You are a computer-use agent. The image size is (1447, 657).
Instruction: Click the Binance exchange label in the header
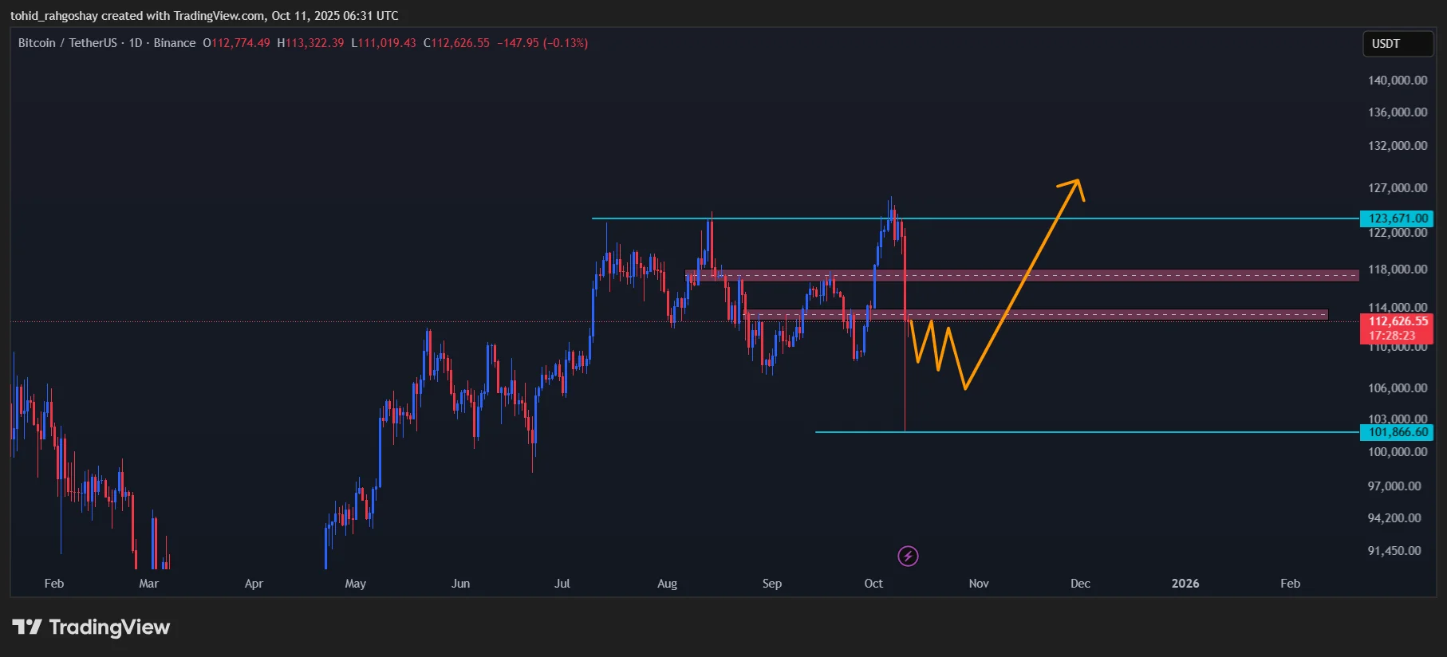pos(174,43)
